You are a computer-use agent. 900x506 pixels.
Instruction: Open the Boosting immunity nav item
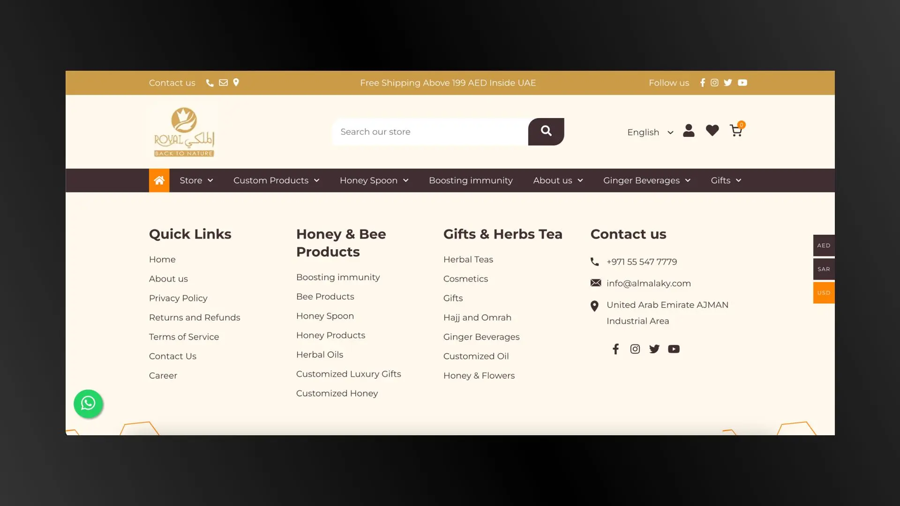click(471, 180)
